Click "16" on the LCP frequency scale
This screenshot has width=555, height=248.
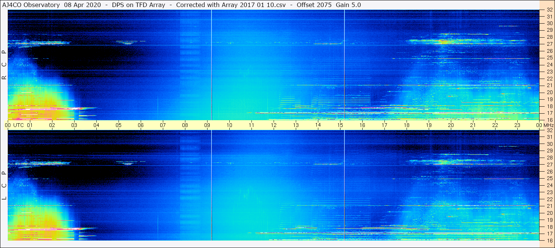[549, 240]
